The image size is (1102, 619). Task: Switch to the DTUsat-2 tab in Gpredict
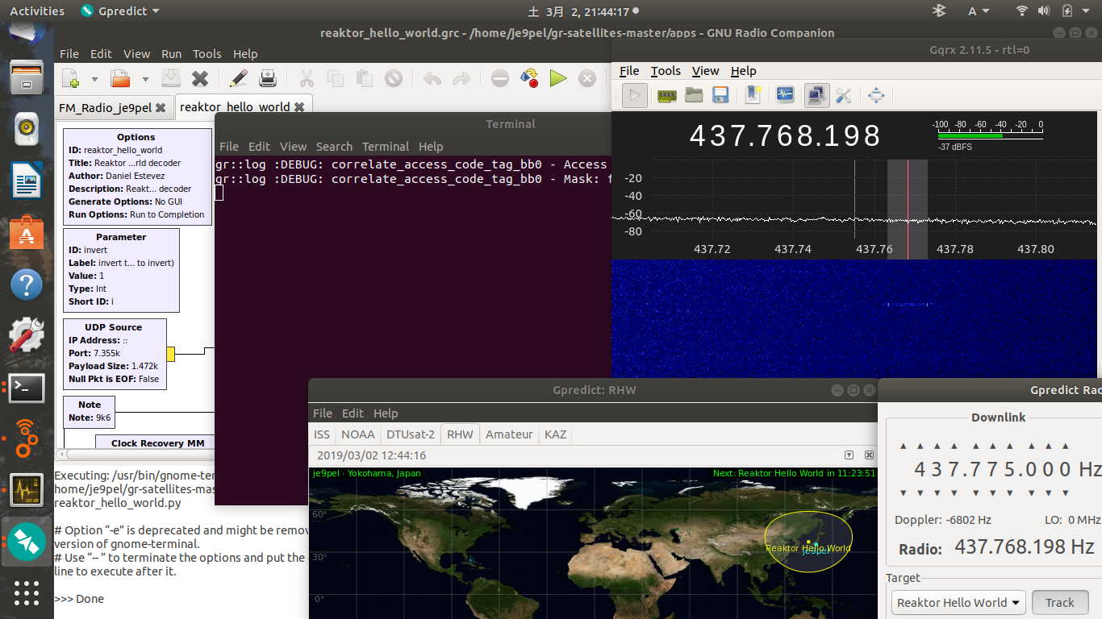pos(411,434)
